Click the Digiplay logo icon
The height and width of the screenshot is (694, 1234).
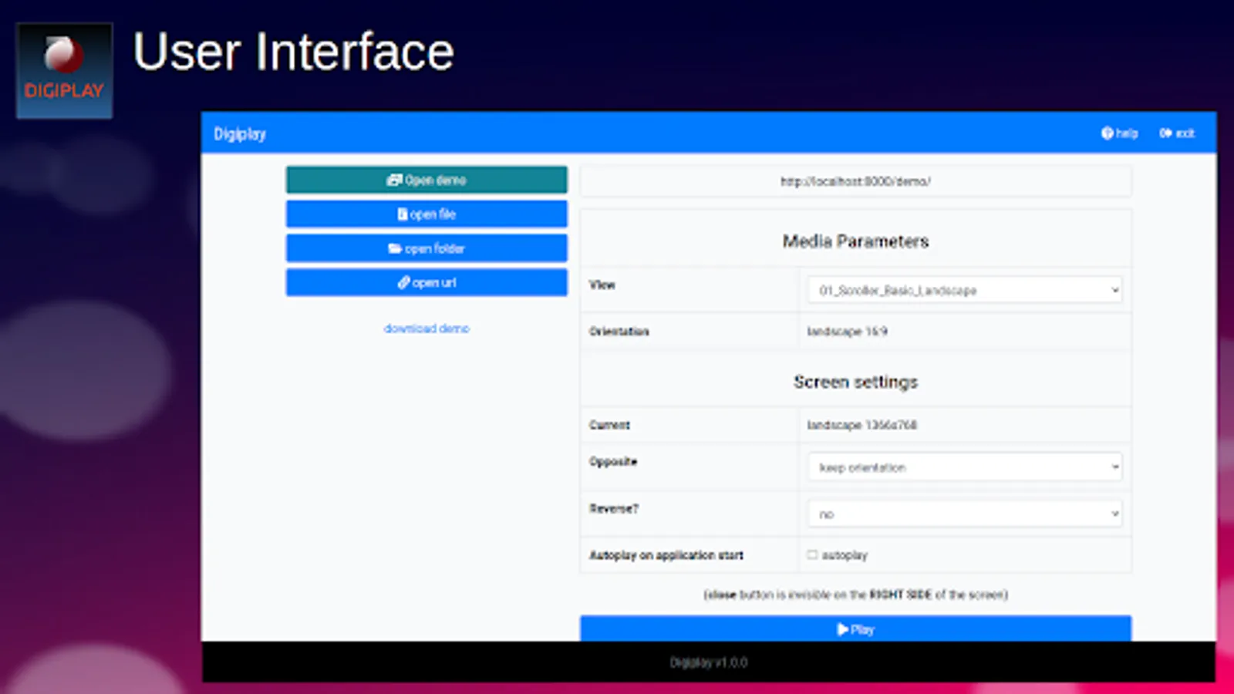(64, 70)
